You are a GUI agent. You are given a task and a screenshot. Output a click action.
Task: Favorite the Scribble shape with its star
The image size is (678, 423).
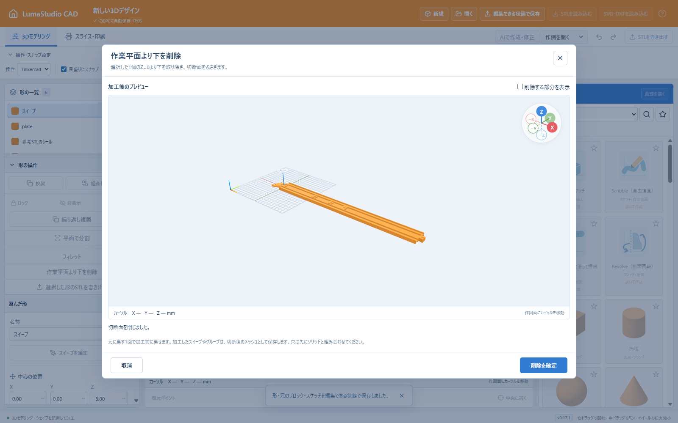(x=656, y=148)
